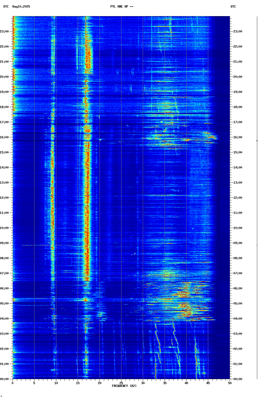Click the 'UTC' label above the right time axis
This screenshot has width=268, height=399.
point(233,7)
